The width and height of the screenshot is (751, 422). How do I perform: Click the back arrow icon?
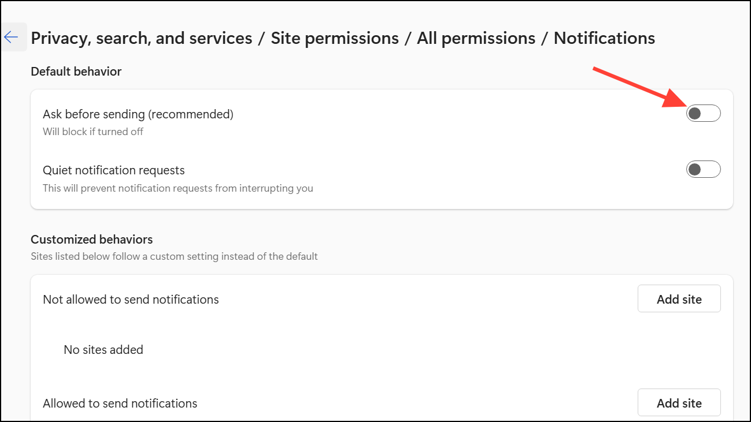click(12, 38)
